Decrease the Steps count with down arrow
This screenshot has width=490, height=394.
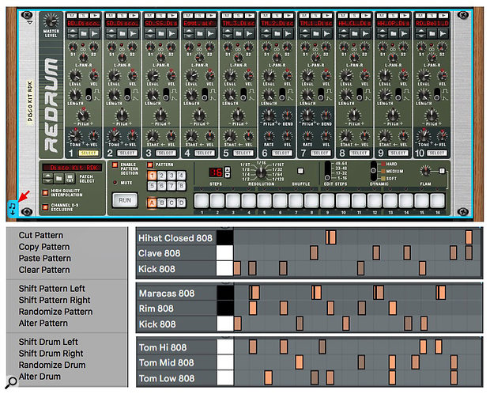coord(228,175)
